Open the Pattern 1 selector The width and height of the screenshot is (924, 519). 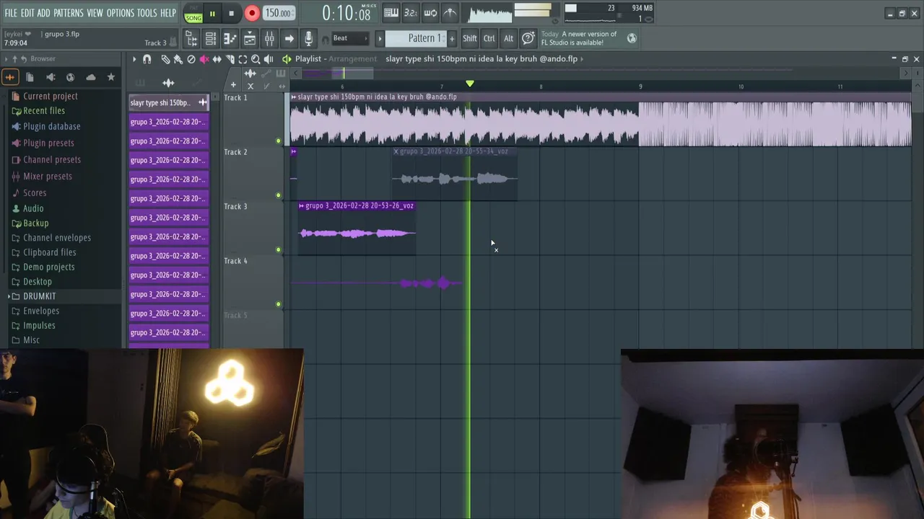point(417,38)
